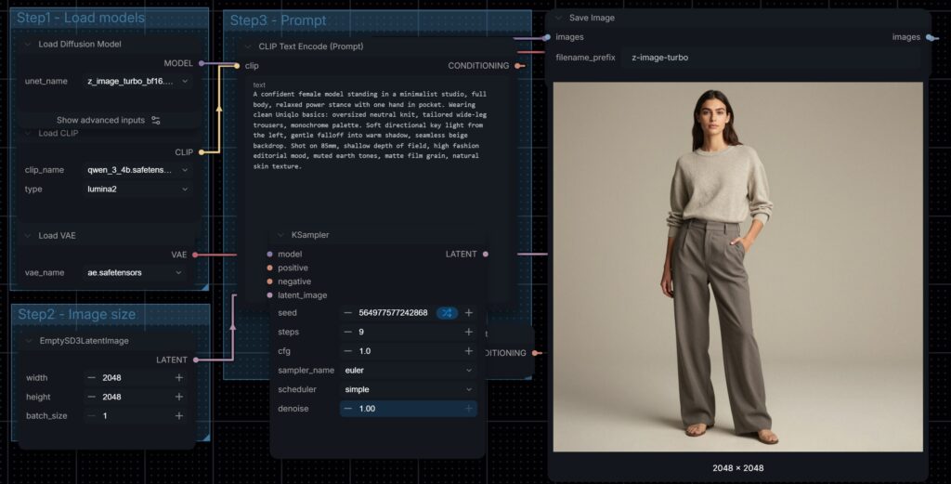Increase the height value

[x=179, y=398]
